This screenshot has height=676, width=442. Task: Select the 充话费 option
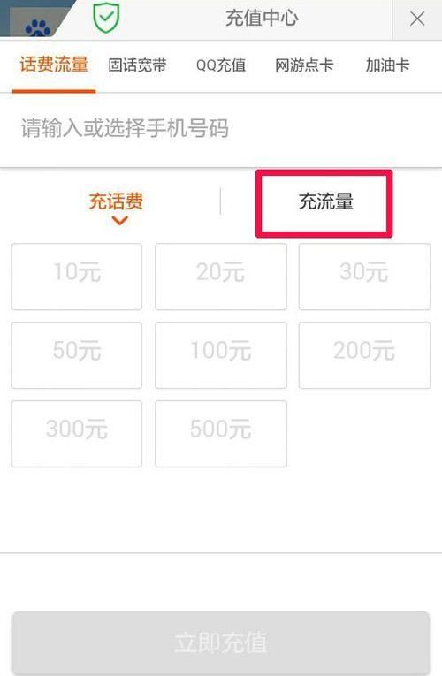coord(116,201)
